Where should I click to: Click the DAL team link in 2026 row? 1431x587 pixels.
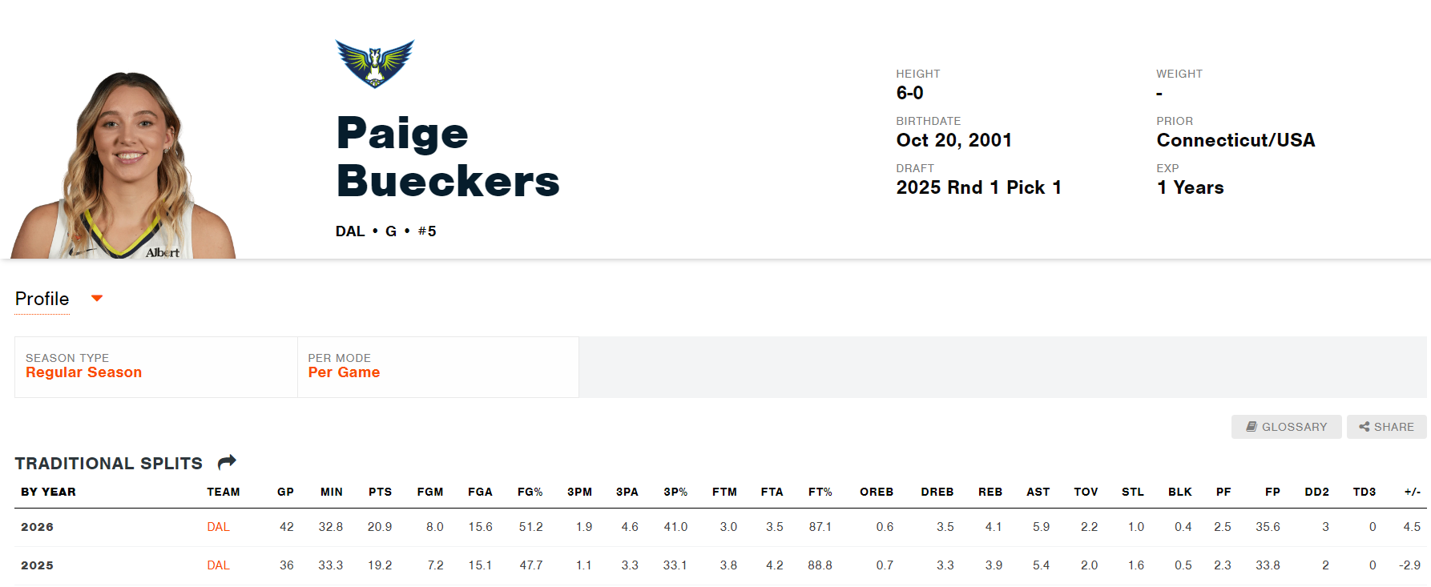[218, 527]
